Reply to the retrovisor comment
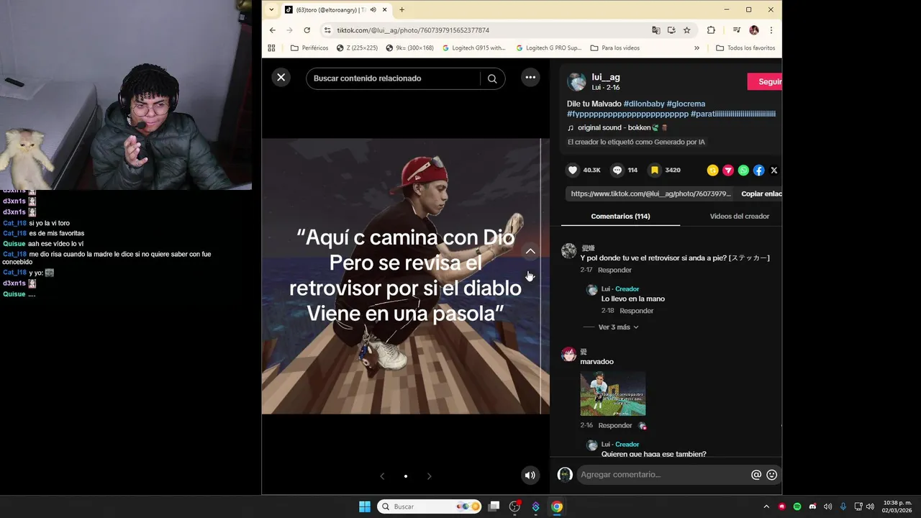The image size is (921, 518). [x=614, y=270]
